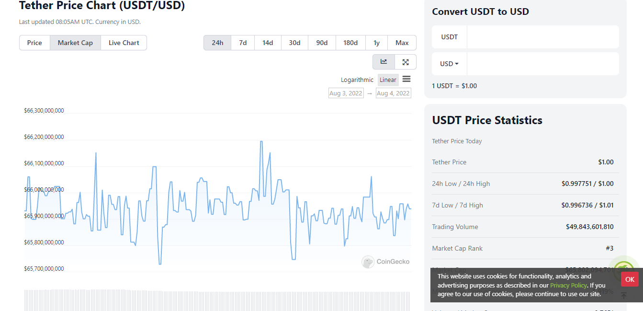This screenshot has width=643, height=311.
Task: Choose the 1y time range
Action: [x=376, y=43]
